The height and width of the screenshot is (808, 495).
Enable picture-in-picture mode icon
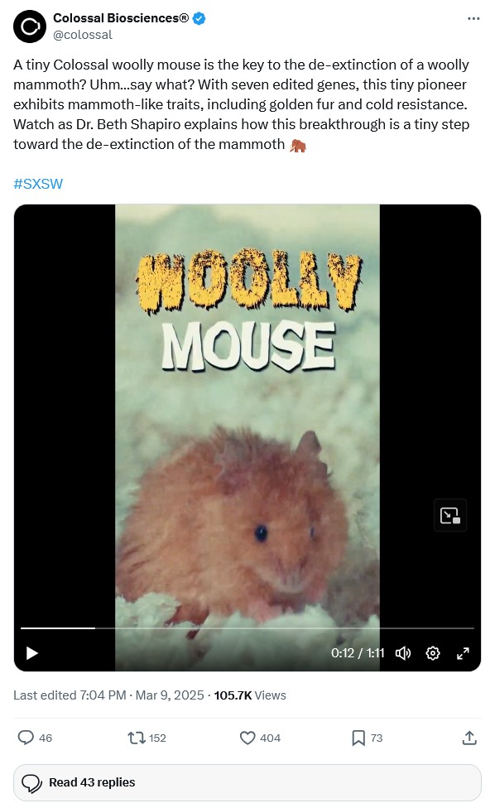450,515
